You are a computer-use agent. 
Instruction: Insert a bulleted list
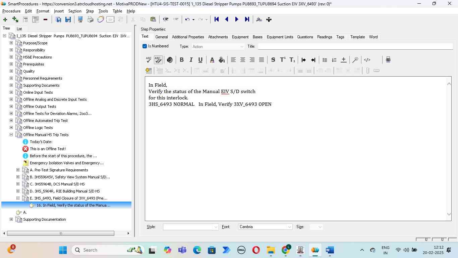point(325,60)
